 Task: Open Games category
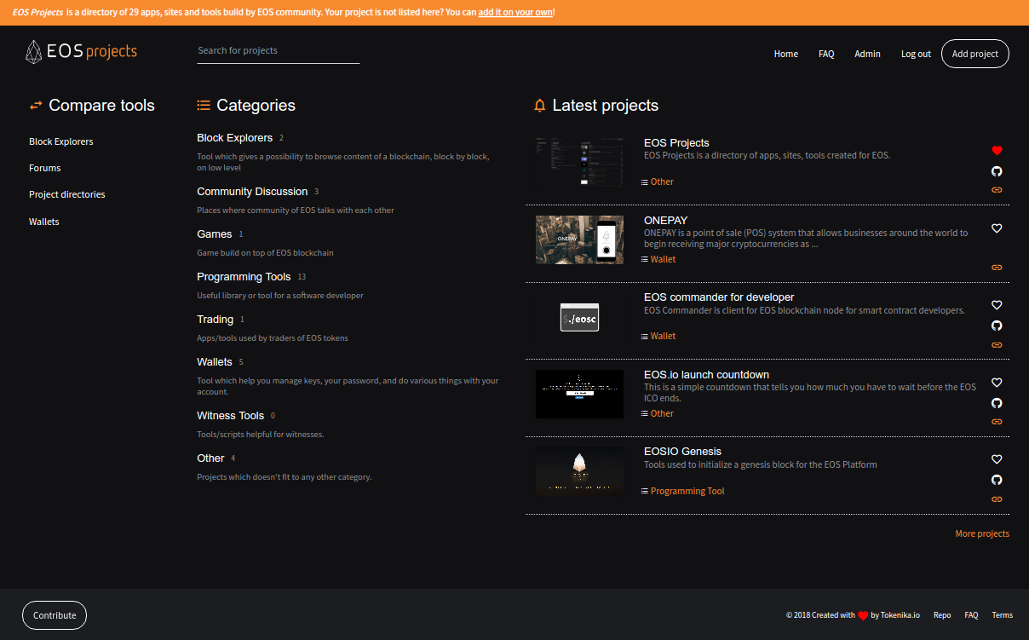[x=214, y=234]
